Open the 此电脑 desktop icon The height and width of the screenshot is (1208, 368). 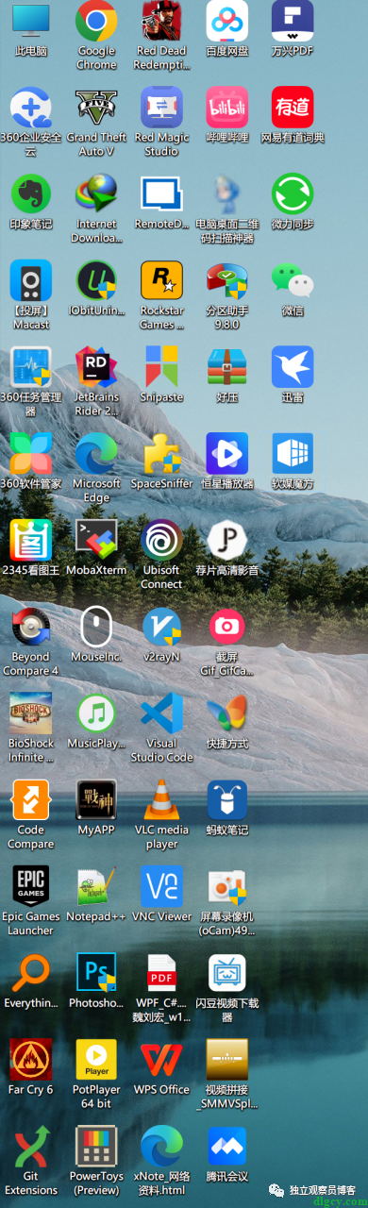coord(30,21)
